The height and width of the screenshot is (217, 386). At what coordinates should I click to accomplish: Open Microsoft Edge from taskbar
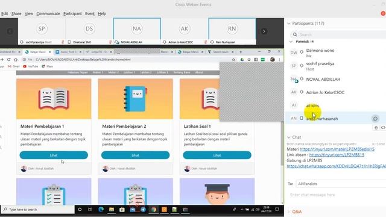tap(101, 210)
